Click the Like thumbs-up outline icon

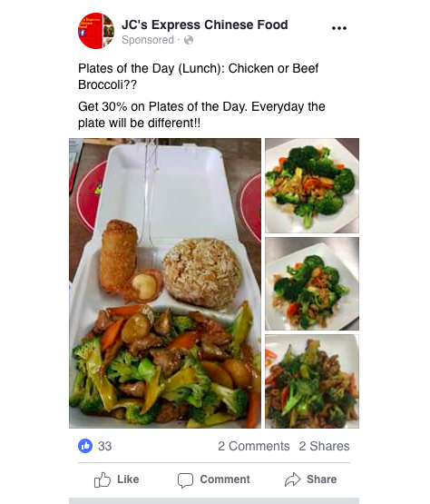tap(103, 479)
